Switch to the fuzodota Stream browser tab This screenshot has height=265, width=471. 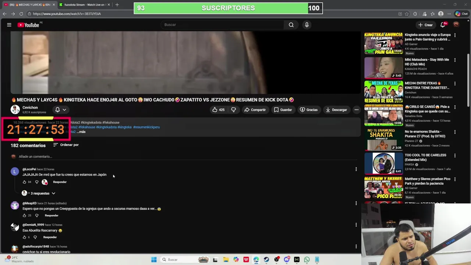click(85, 4)
